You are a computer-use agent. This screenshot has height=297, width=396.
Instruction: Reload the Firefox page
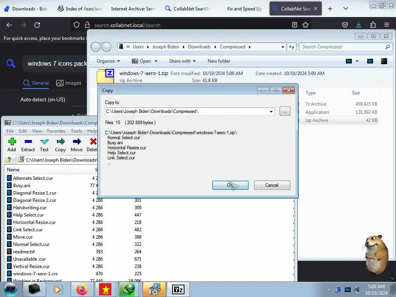(x=37, y=25)
